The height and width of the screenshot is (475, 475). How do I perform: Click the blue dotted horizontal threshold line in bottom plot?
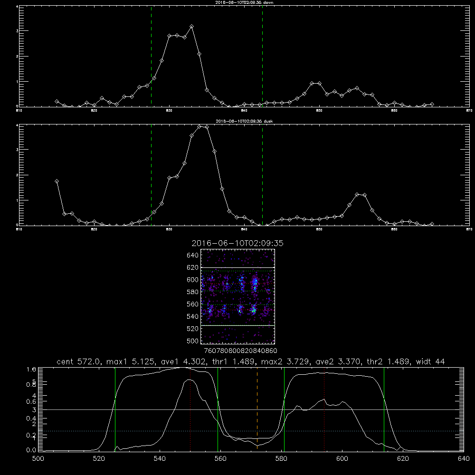(x=251, y=431)
